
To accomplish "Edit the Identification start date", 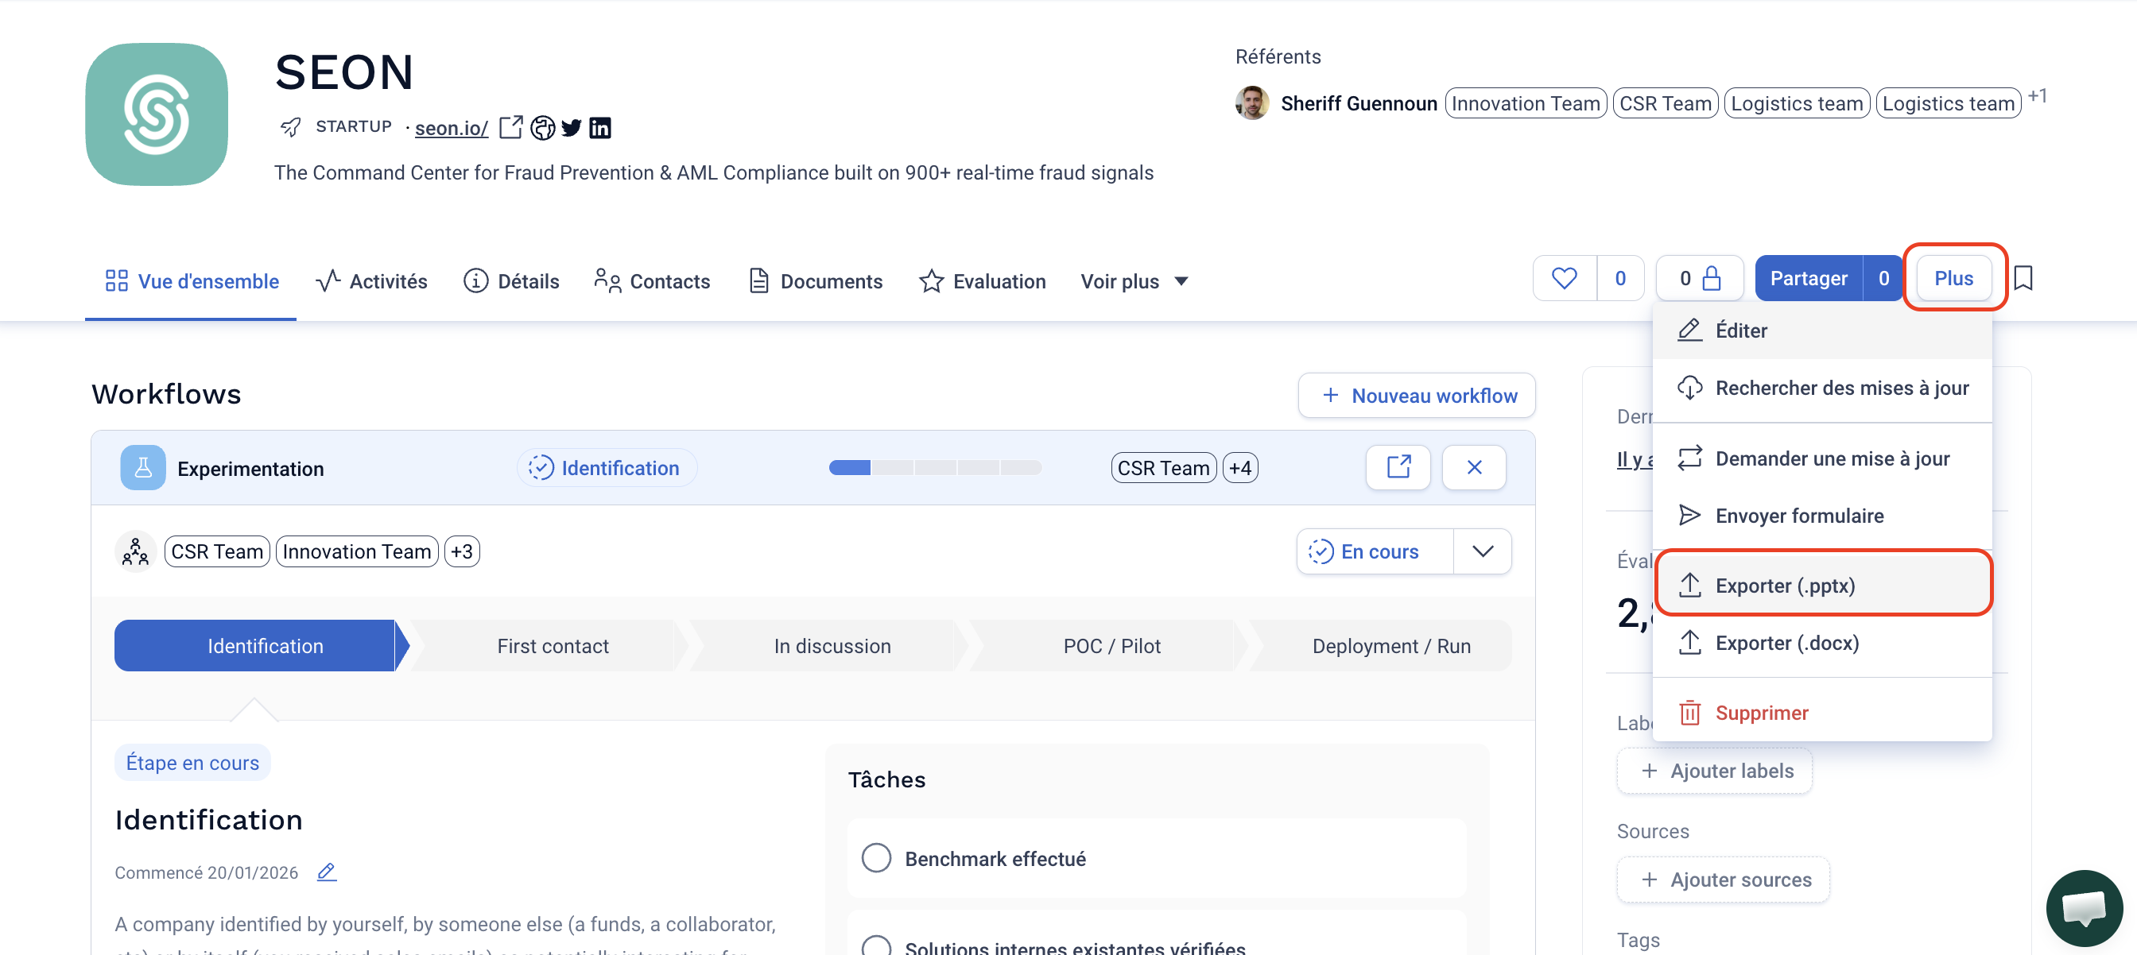I will tap(327, 872).
